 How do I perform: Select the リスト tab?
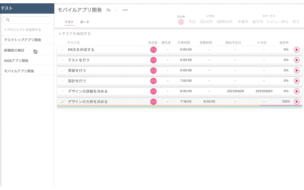(69, 22)
